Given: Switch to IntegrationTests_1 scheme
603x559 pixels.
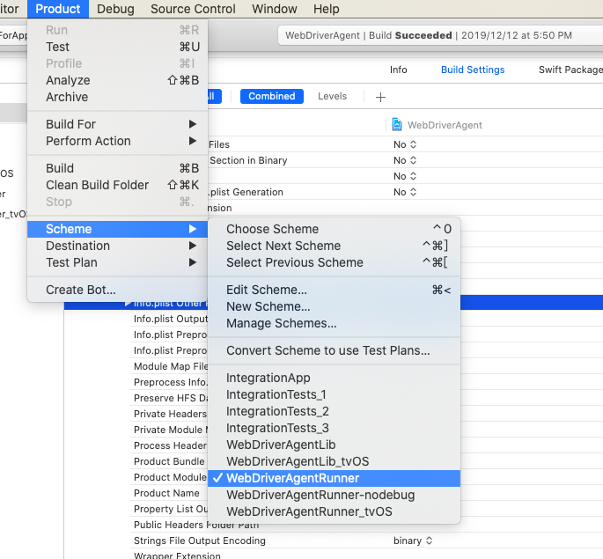Looking at the screenshot, I should tap(334, 395).
